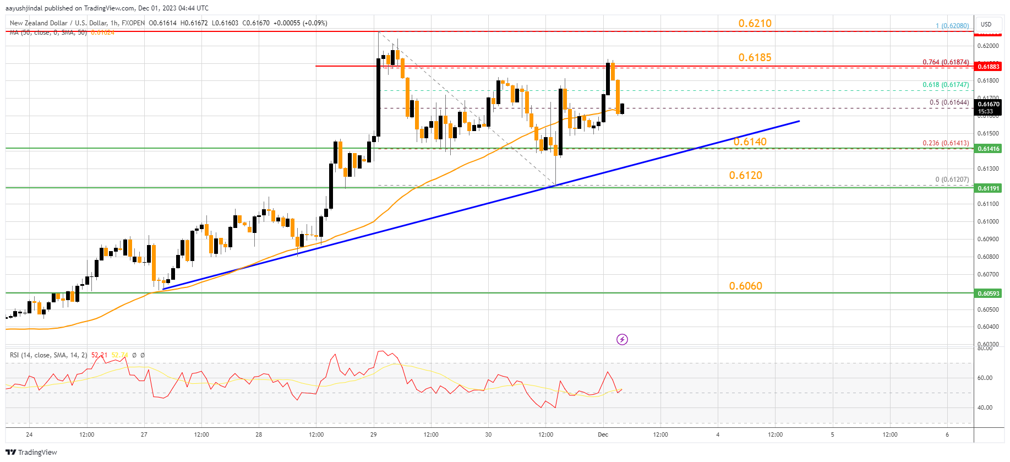Click the red 0.61883 price axis tag
Viewport: 1010px width, 462px height.
(988, 67)
